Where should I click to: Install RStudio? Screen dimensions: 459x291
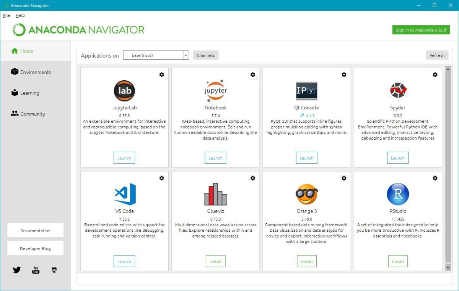pyautogui.click(x=398, y=262)
